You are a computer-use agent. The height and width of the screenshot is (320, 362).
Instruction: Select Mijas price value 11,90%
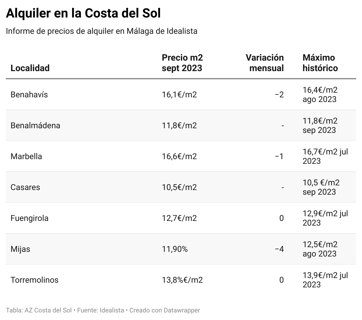[x=175, y=249]
